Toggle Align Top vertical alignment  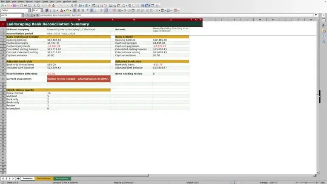point(88,10)
